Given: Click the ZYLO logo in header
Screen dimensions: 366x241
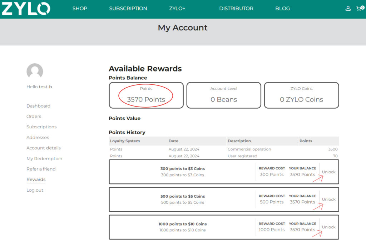Looking at the screenshot, I should coord(26,9).
